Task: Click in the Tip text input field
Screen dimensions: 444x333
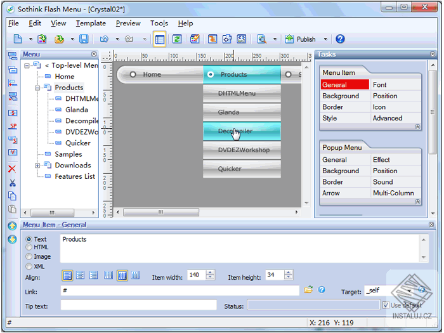Action: click(x=138, y=306)
